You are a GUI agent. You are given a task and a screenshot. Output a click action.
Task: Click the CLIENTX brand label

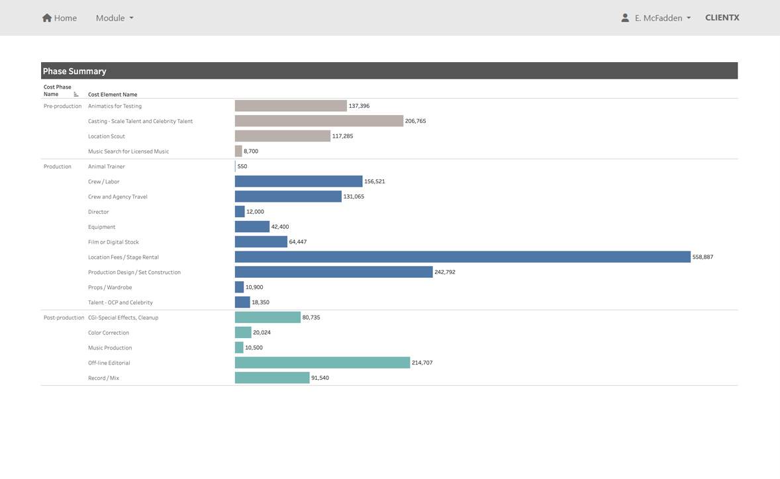(722, 17)
